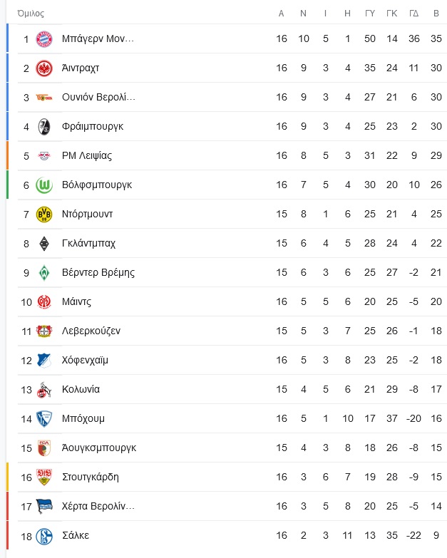This screenshot has width=447, height=558.
Task: Click the Bayern Munich club logo
Action: (44, 38)
